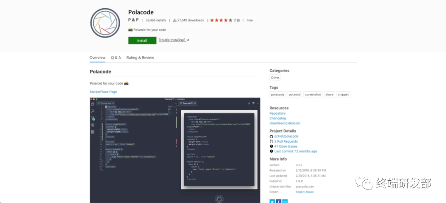This screenshot has height=203, width=446.
Task: Select the screenshot tag
Action: pos(313,94)
